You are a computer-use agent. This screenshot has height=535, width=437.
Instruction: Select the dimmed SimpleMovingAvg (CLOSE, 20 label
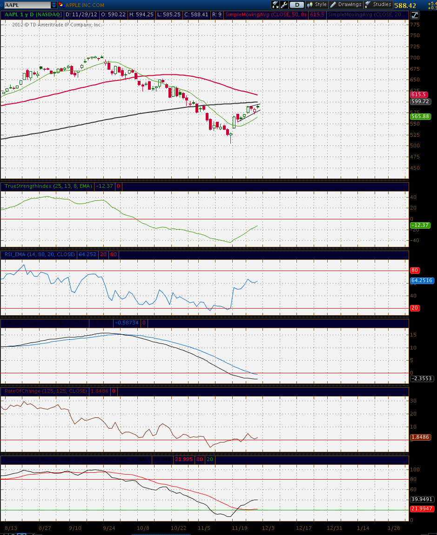pos(367,15)
